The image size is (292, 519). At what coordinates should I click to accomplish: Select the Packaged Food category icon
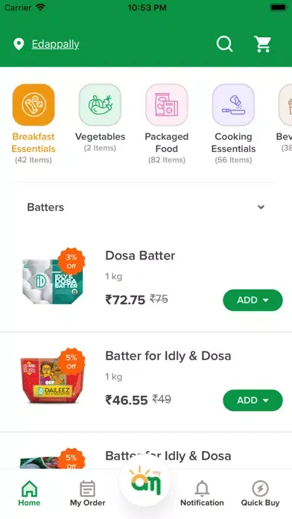(x=167, y=104)
